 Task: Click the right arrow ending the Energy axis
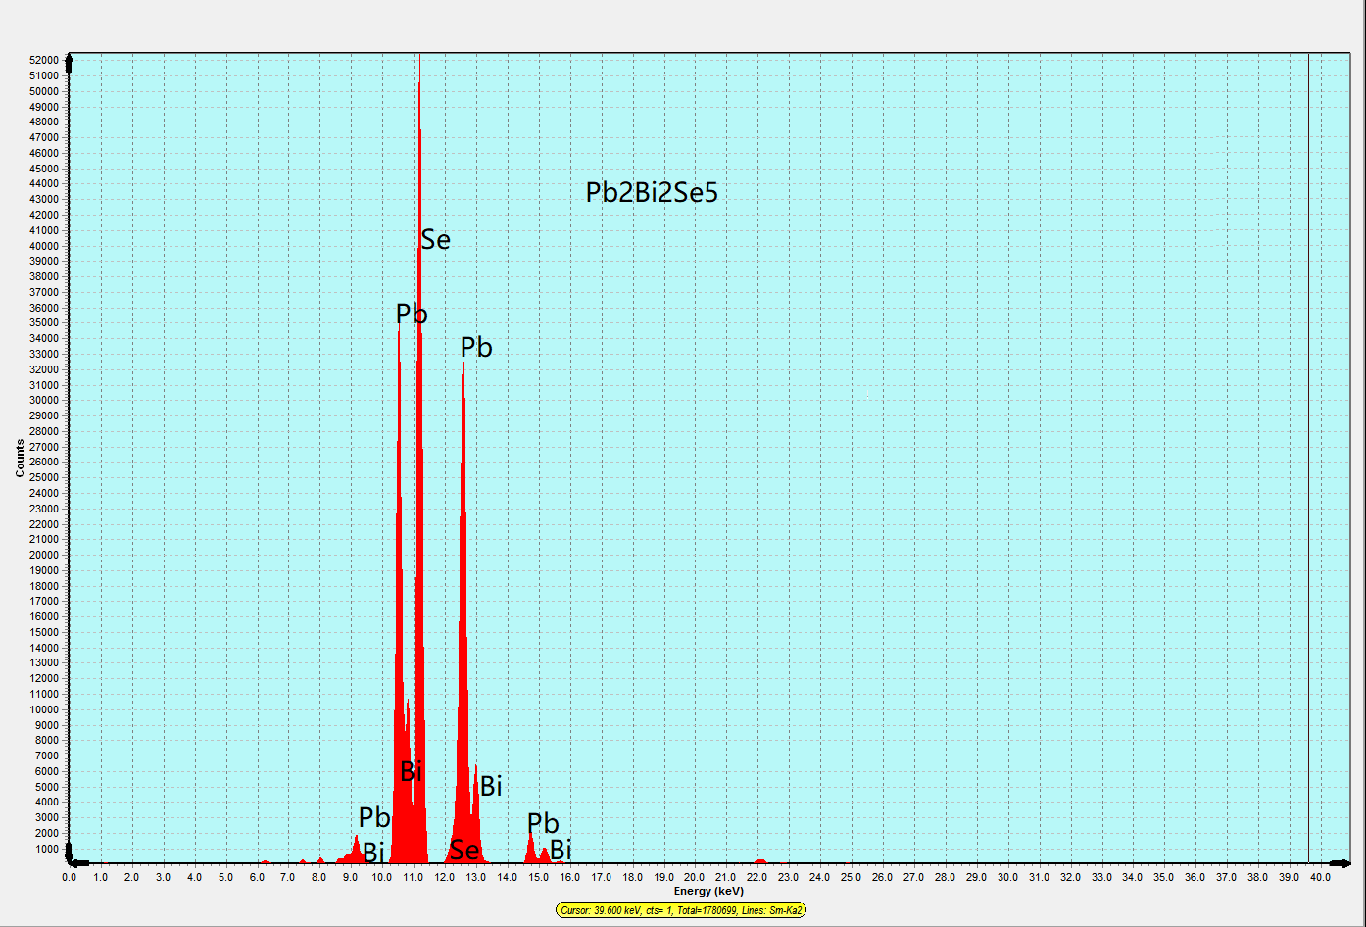(1342, 863)
